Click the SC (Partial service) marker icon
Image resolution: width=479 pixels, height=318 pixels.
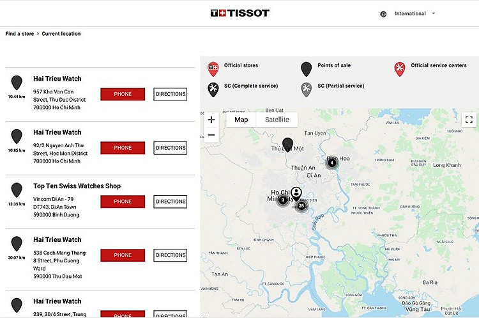tap(307, 88)
